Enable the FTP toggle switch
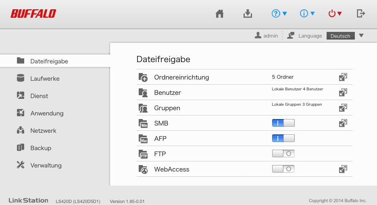The height and width of the screenshot is (205, 377). pos(283,154)
